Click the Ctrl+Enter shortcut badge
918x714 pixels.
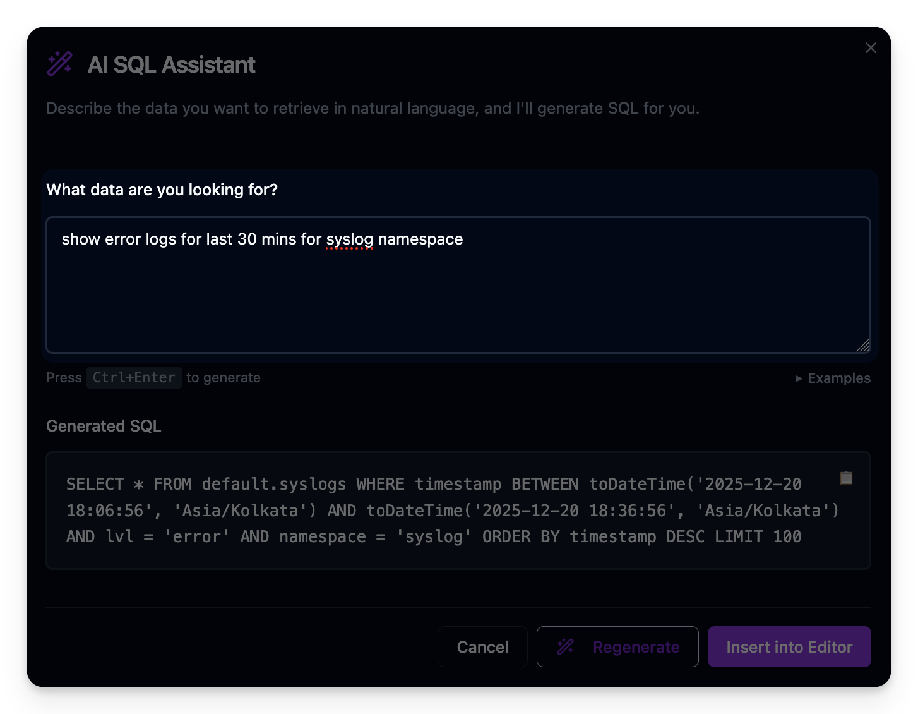click(134, 377)
